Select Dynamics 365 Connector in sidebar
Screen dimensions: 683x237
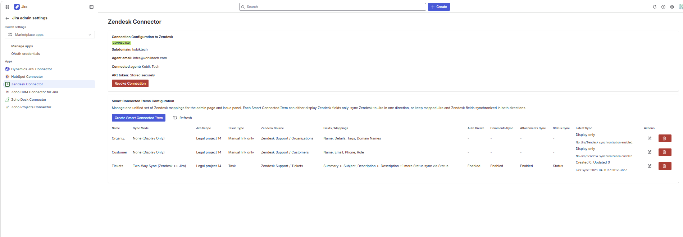[32, 69]
